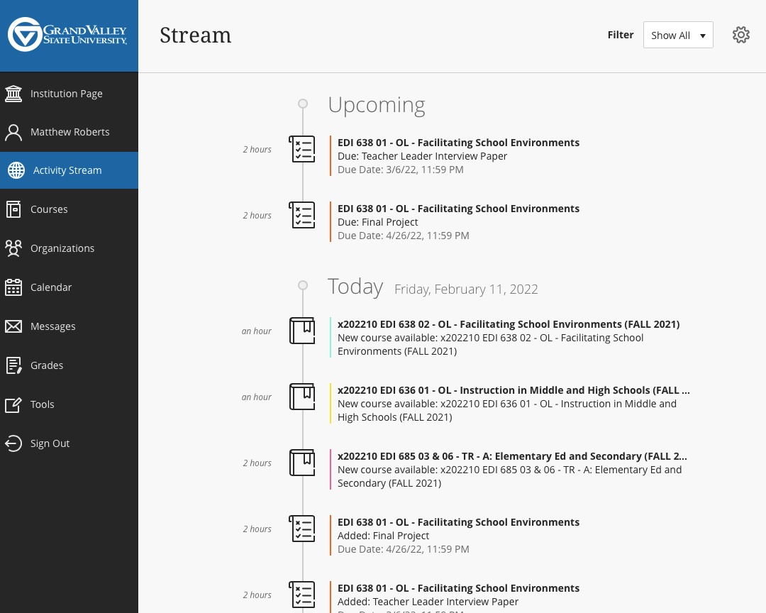Click the Calendar icon in sidebar
The height and width of the screenshot is (613, 766).
[13, 287]
